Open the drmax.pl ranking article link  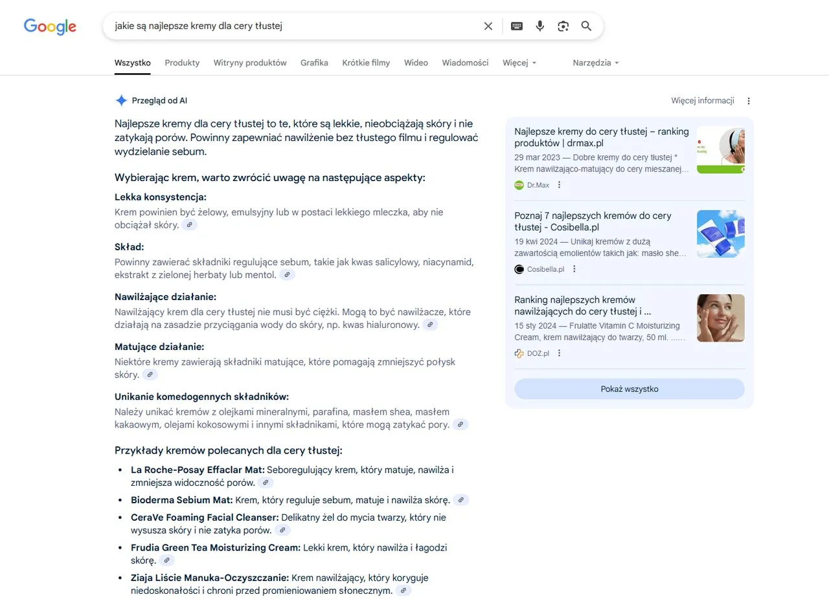601,137
